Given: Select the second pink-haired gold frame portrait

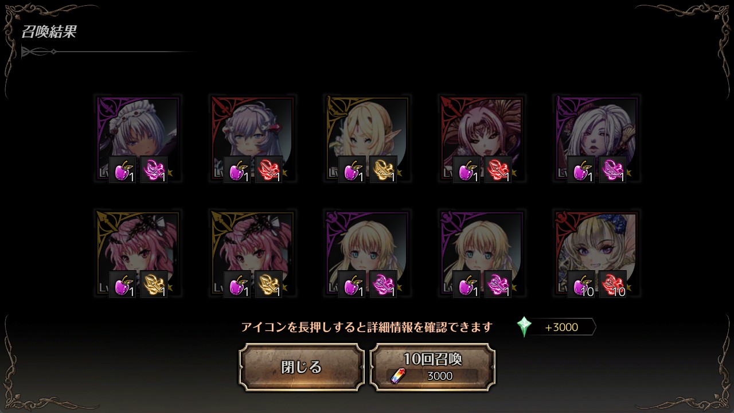Looking at the screenshot, I should coord(253,254).
